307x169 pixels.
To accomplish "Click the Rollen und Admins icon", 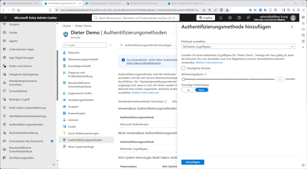I will pos(4,66).
